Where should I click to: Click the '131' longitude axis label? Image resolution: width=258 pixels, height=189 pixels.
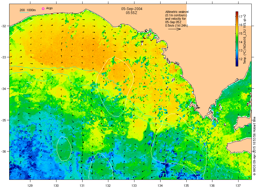click(82, 186)
